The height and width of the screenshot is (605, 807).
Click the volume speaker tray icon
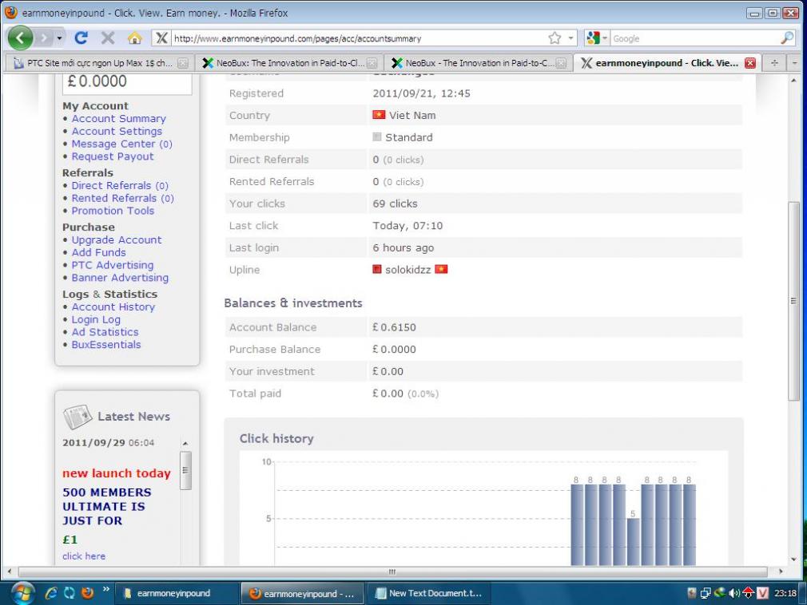734,593
